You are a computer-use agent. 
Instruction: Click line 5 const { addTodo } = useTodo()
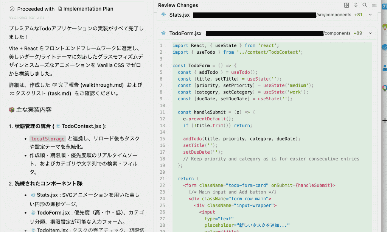click(218, 72)
